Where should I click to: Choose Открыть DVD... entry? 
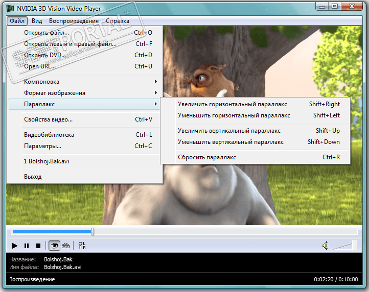(x=85, y=55)
